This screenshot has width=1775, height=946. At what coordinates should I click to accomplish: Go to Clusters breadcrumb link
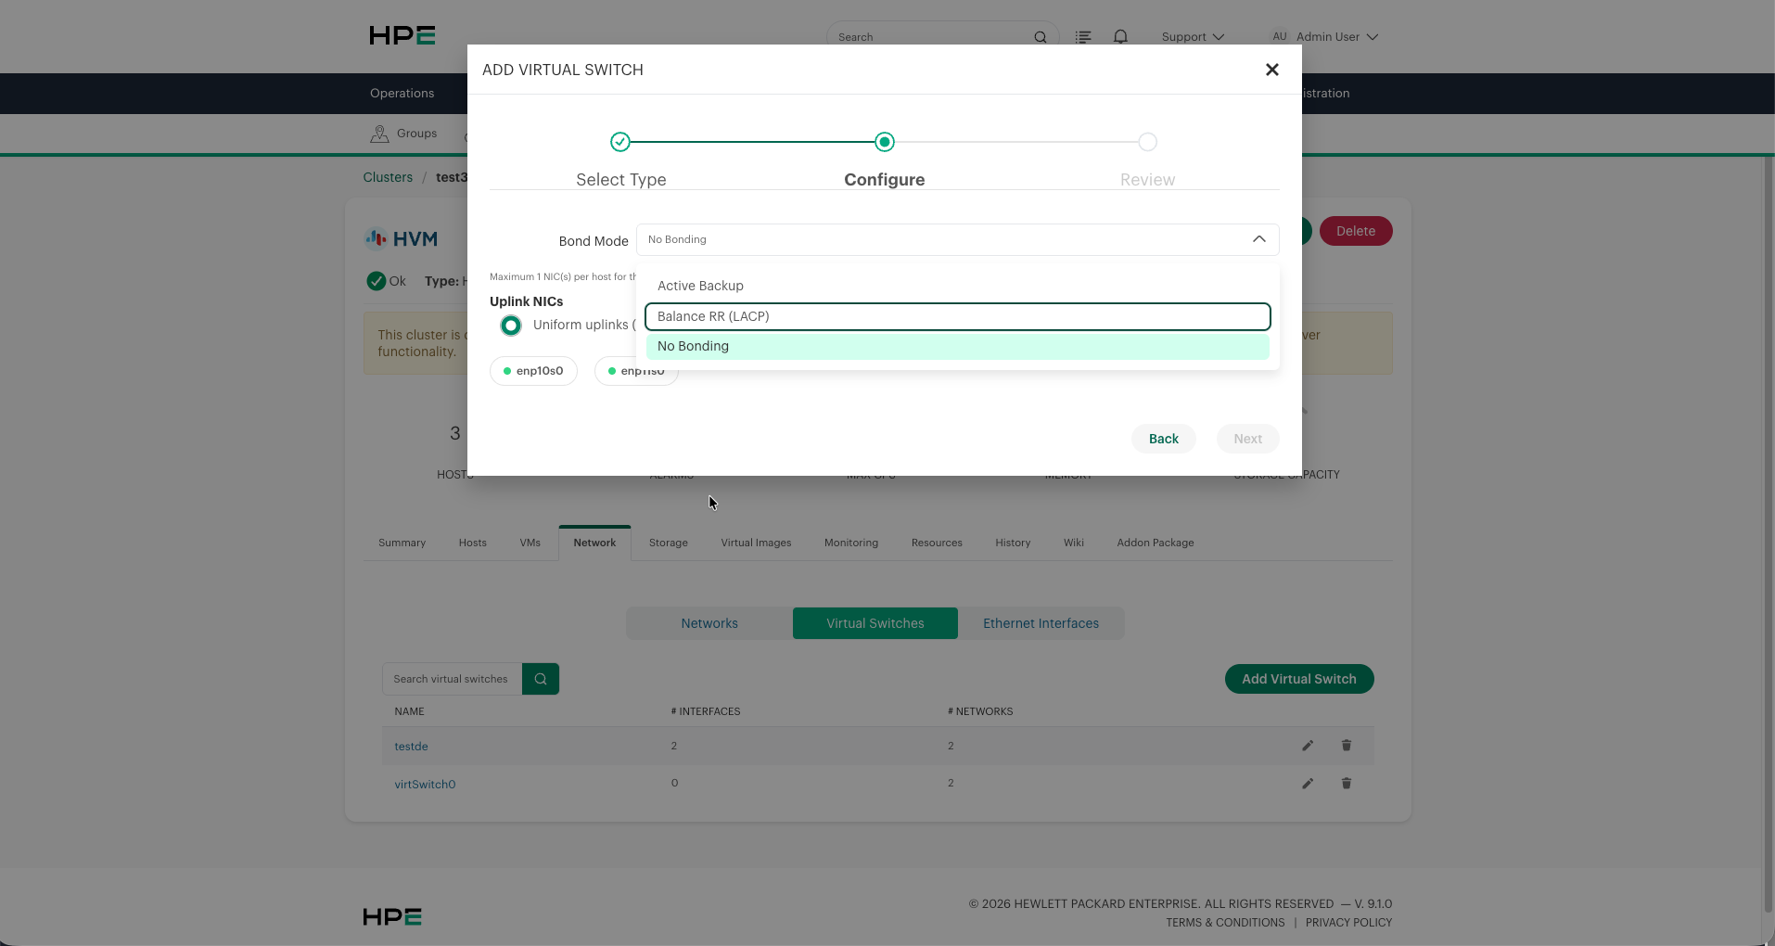(388, 177)
